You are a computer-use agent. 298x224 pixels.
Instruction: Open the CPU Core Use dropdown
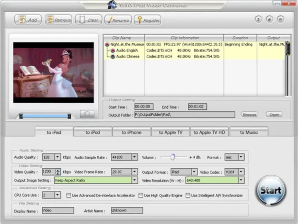point(58,195)
